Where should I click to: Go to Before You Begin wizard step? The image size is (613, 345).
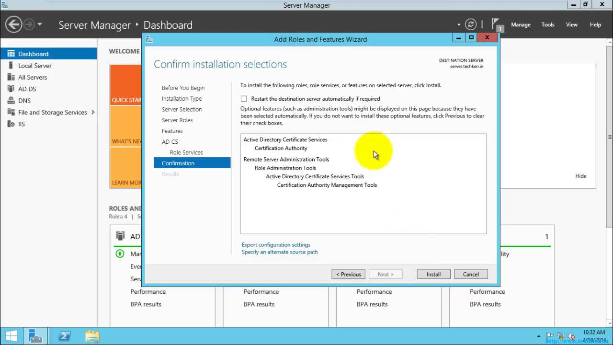183,88
